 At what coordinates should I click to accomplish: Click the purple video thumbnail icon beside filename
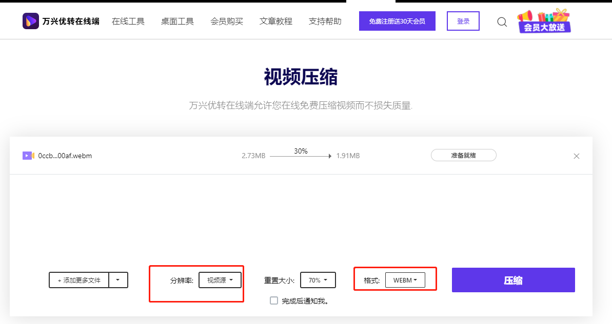28,155
